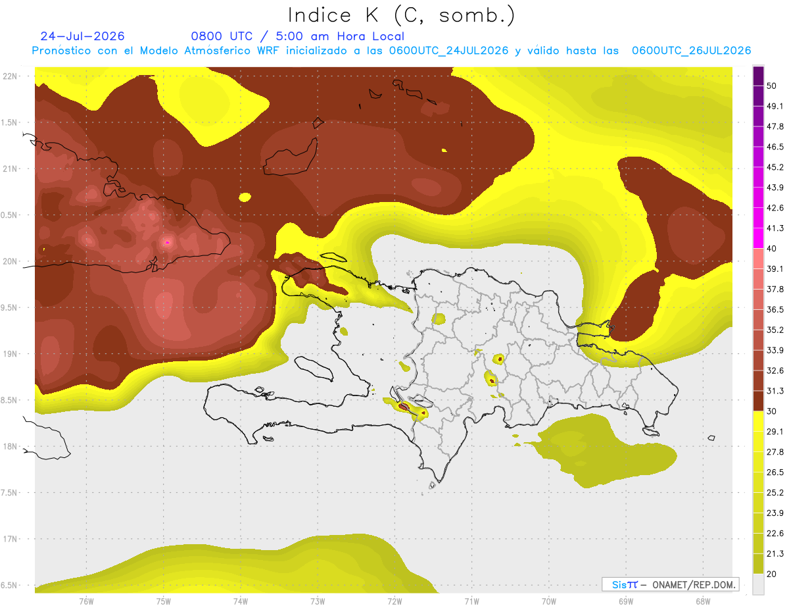Click the '45.2' color bar value

775,167
